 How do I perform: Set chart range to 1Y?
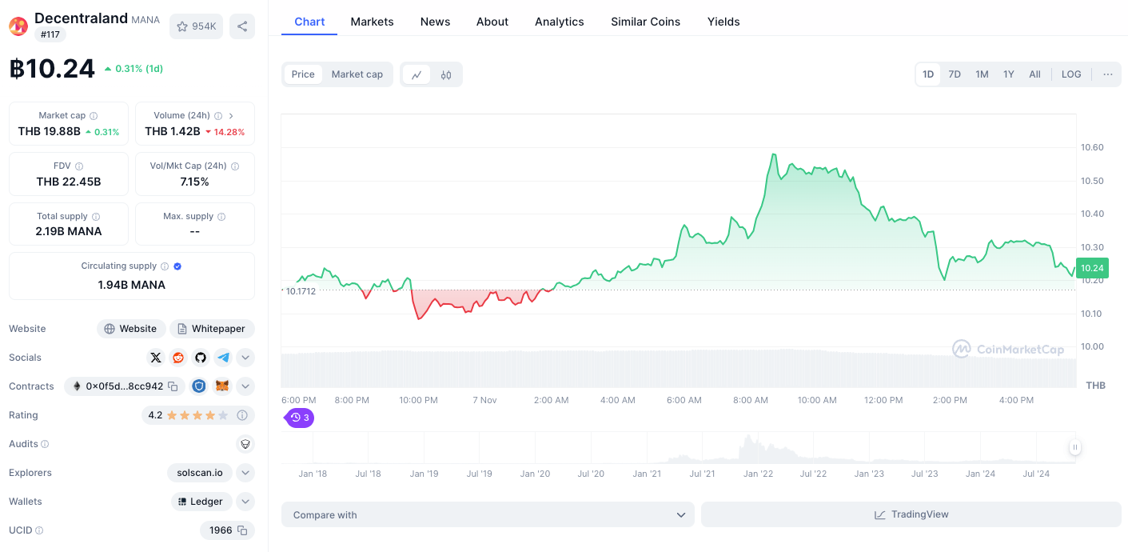point(1009,74)
